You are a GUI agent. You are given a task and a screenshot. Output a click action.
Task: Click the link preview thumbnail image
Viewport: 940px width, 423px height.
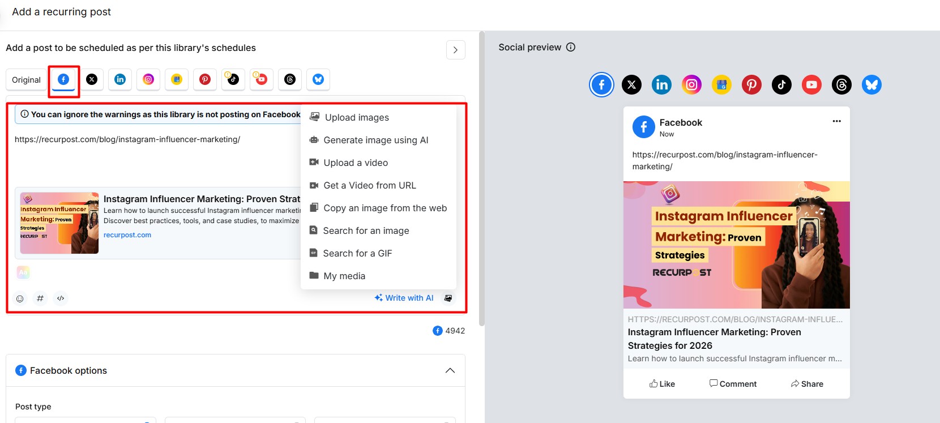(x=59, y=223)
